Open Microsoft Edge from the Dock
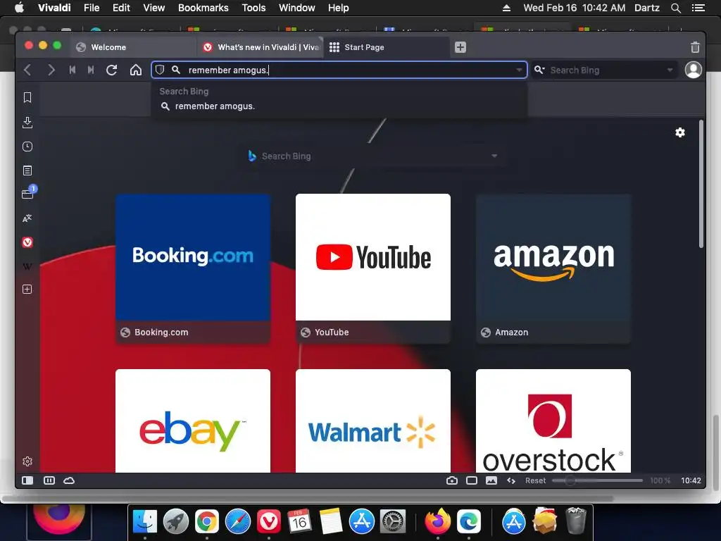This screenshot has height=541, width=721. point(468,521)
